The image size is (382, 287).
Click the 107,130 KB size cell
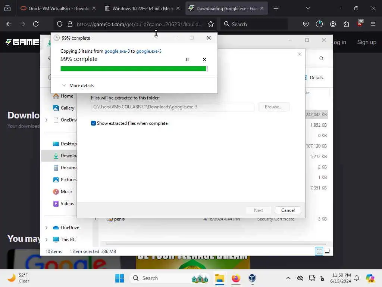coord(316,146)
